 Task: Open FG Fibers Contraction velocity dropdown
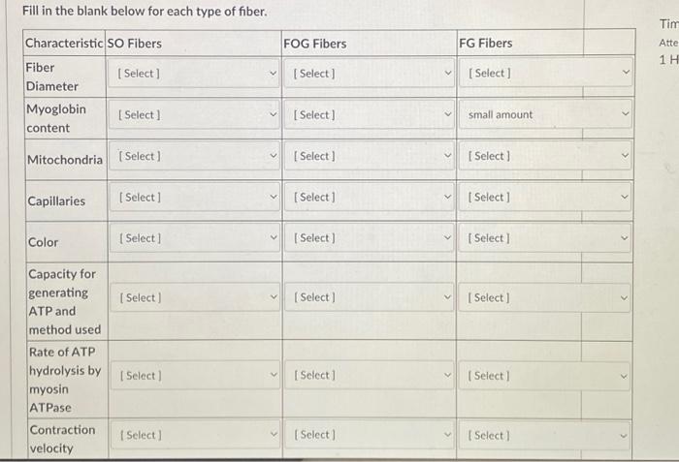coord(544,435)
